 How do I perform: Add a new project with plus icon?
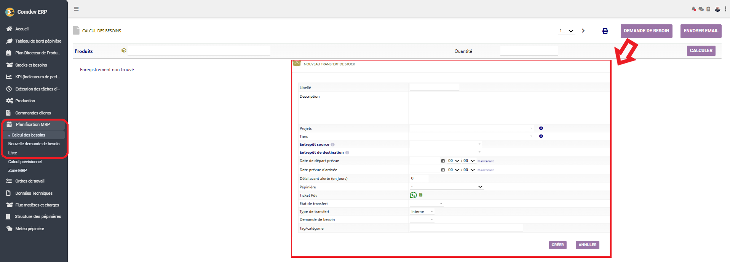(x=541, y=128)
